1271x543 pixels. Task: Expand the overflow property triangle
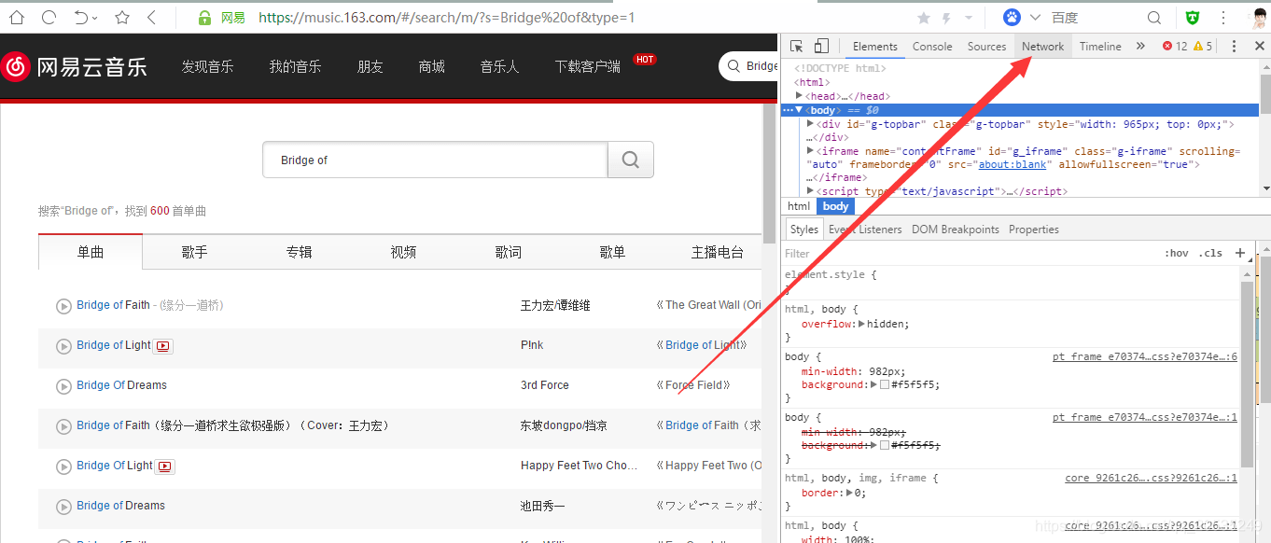(861, 324)
